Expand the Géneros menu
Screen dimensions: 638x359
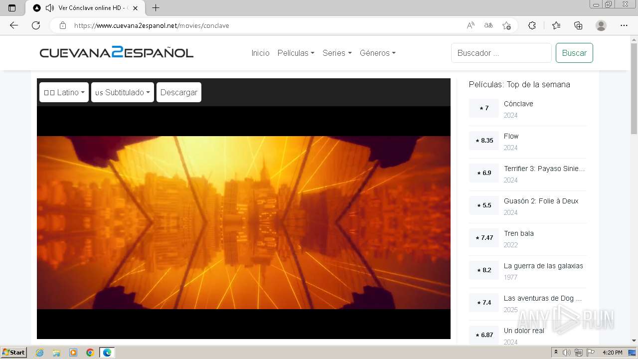coord(377,53)
